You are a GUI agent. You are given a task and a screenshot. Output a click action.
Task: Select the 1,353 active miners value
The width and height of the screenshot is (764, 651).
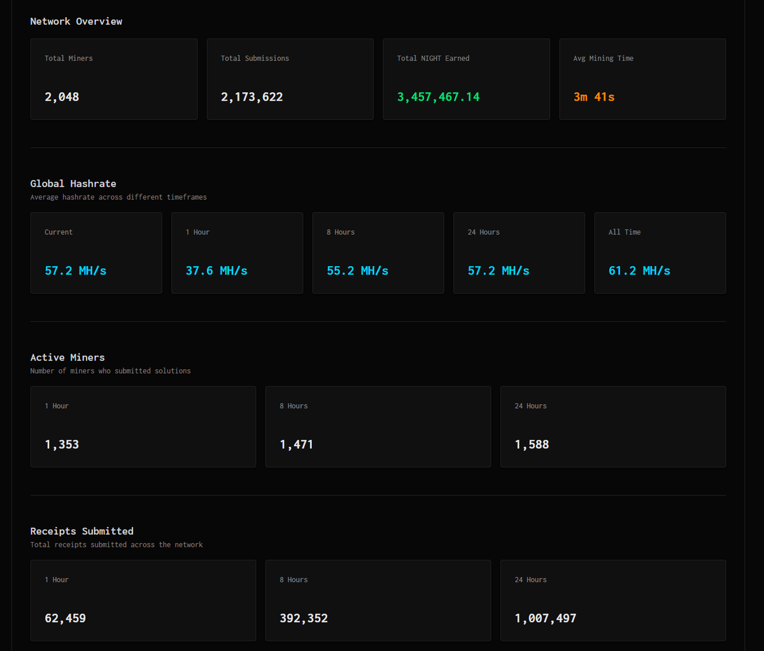[62, 445]
